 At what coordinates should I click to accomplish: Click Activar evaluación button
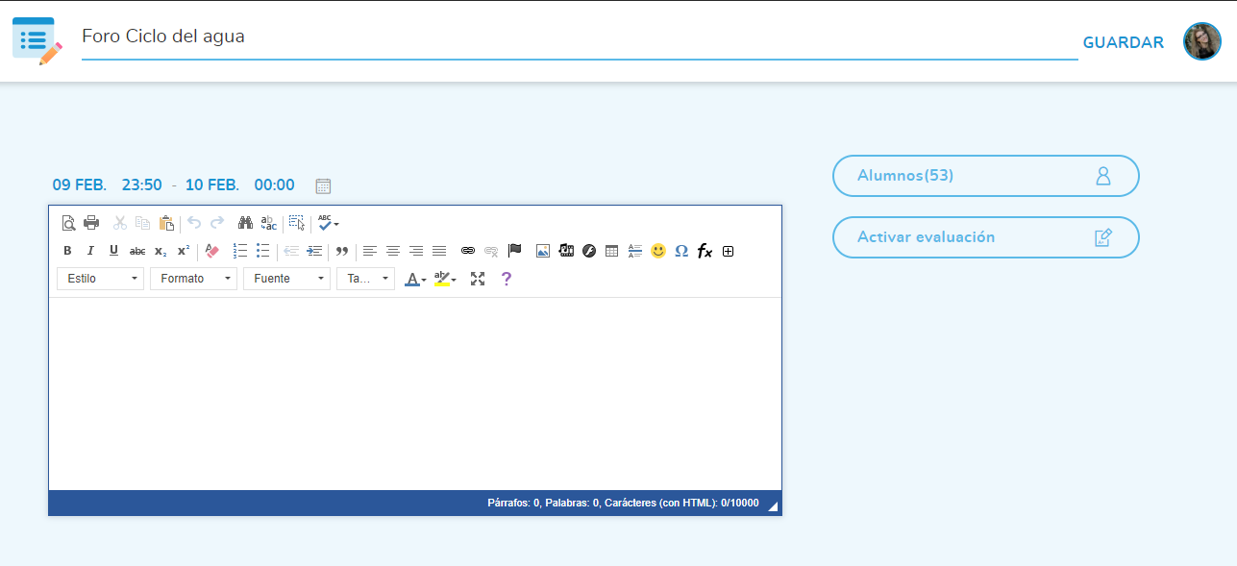[x=985, y=237]
